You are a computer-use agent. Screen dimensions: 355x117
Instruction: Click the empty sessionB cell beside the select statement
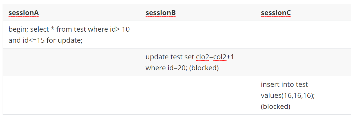[197, 35]
